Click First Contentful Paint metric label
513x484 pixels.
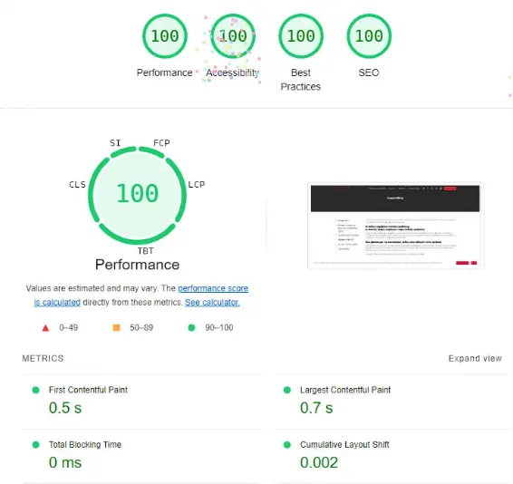pos(88,390)
